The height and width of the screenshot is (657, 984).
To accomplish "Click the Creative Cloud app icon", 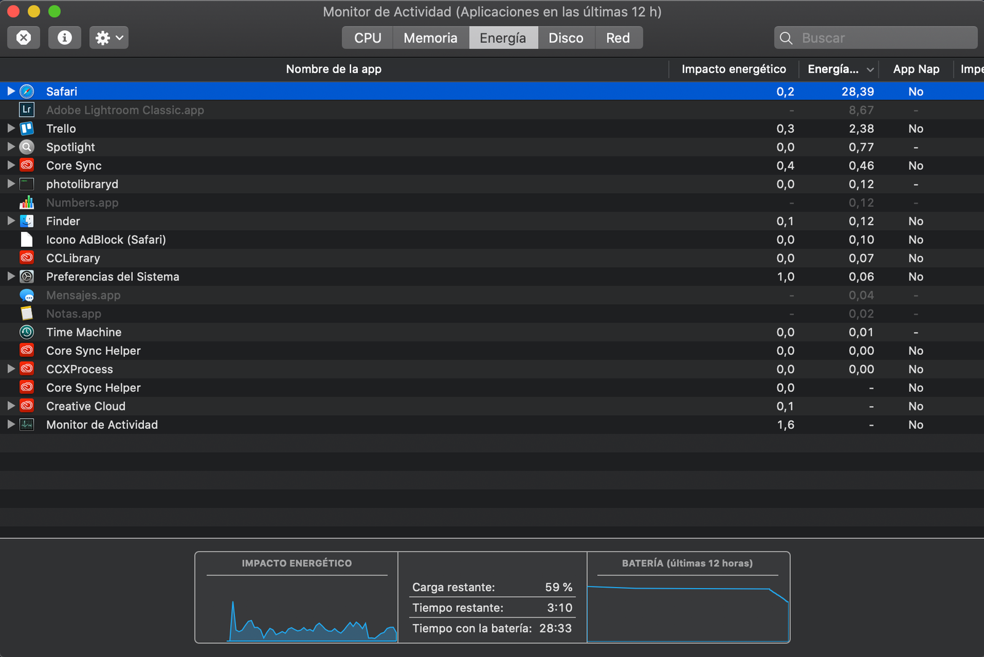I will click(26, 406).
